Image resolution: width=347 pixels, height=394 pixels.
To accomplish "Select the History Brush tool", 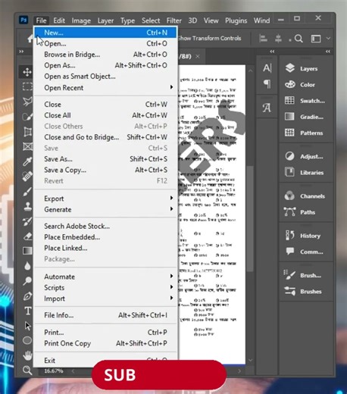I will point(27,221).
